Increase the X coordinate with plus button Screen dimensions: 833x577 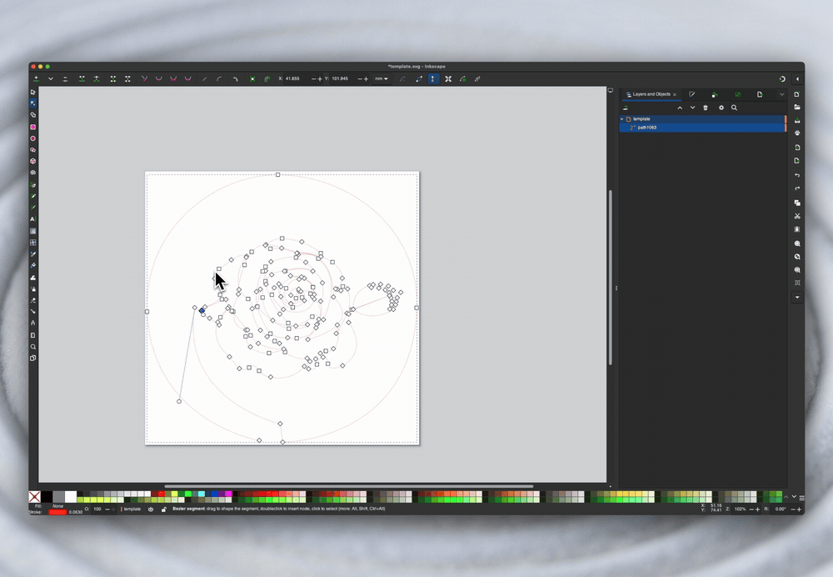point(320,78)
